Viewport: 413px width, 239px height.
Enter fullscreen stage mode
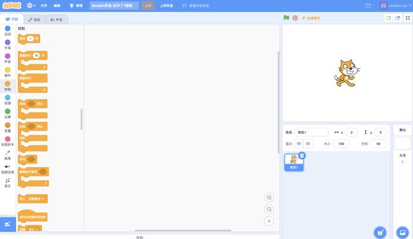(x=407, y=18)
